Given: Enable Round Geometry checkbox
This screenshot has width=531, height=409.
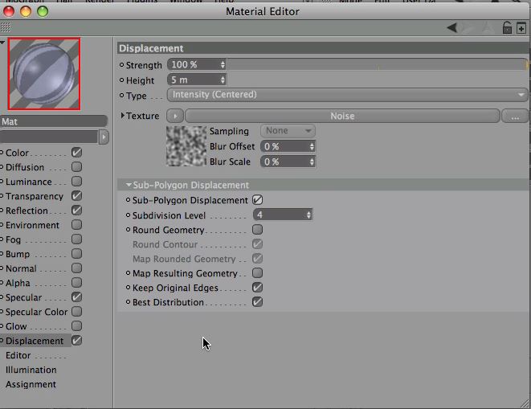Looking at the screenshot, I should pos(257,229).
